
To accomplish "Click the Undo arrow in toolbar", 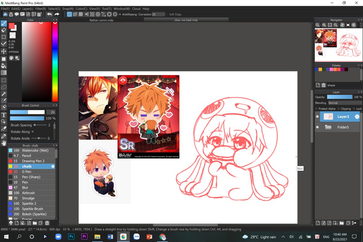I will click(49, 14).
